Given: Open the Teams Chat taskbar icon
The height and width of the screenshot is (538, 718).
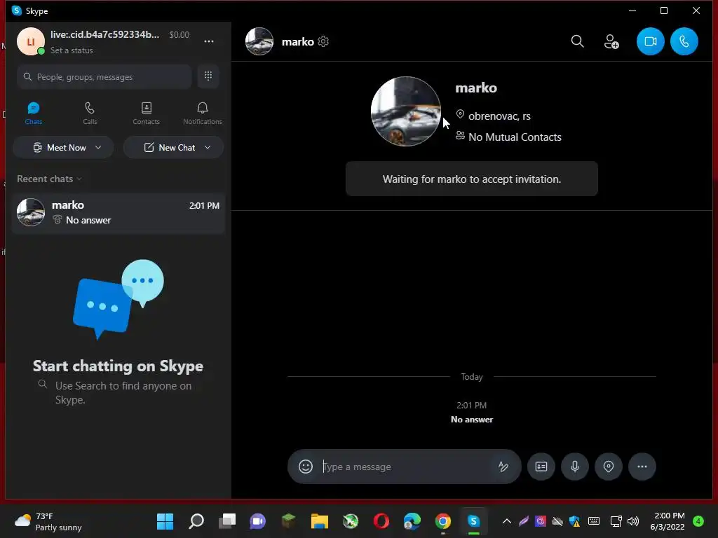Looking at the screenshot, I should pyautogui.click(x=258, y=521).
